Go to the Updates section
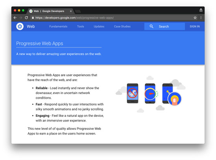 coord(99,26)
